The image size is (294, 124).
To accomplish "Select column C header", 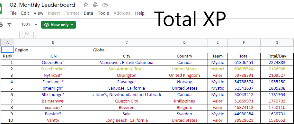I will coord(127,43).
